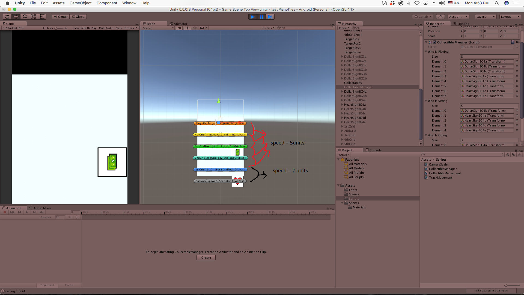Select the Scale tool
This screenshot has width=524, height=295.
33,17
